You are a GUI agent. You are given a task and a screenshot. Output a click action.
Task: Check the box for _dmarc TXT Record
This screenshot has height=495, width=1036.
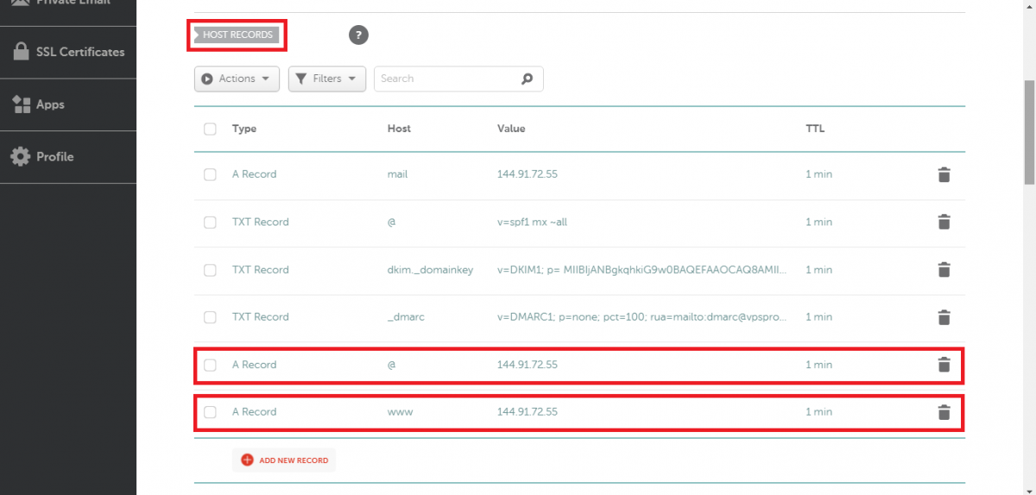pos(210,317)
